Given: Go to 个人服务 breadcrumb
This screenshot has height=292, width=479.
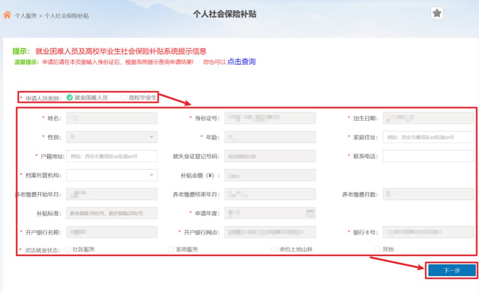Looking at the screenshot, I should tap(26, 16).
